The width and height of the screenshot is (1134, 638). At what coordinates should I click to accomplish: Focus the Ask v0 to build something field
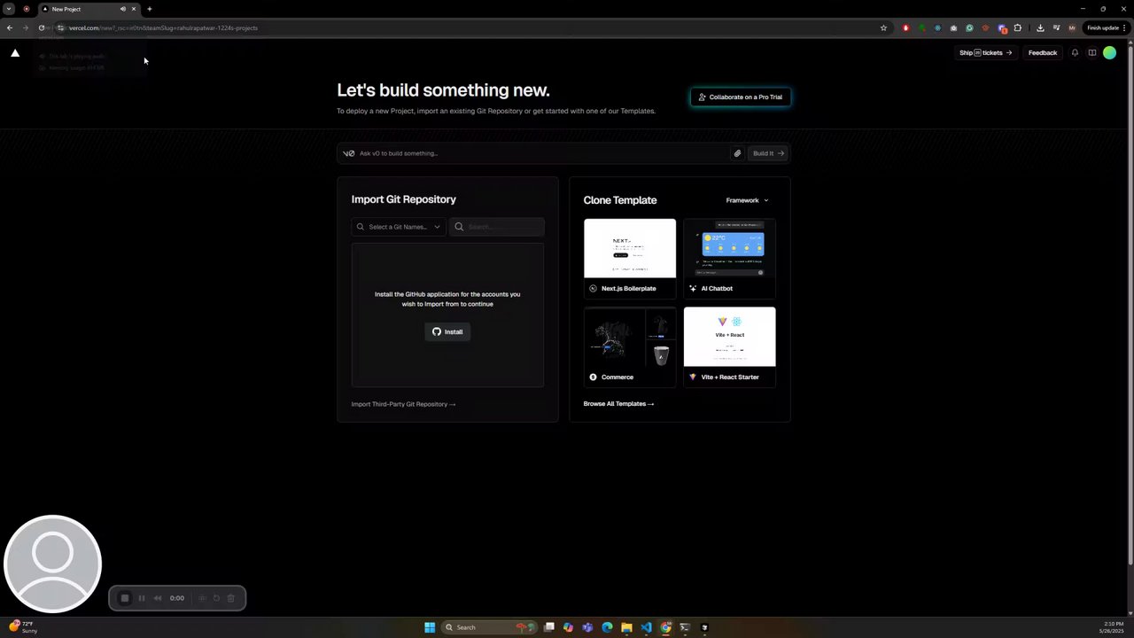542,153
